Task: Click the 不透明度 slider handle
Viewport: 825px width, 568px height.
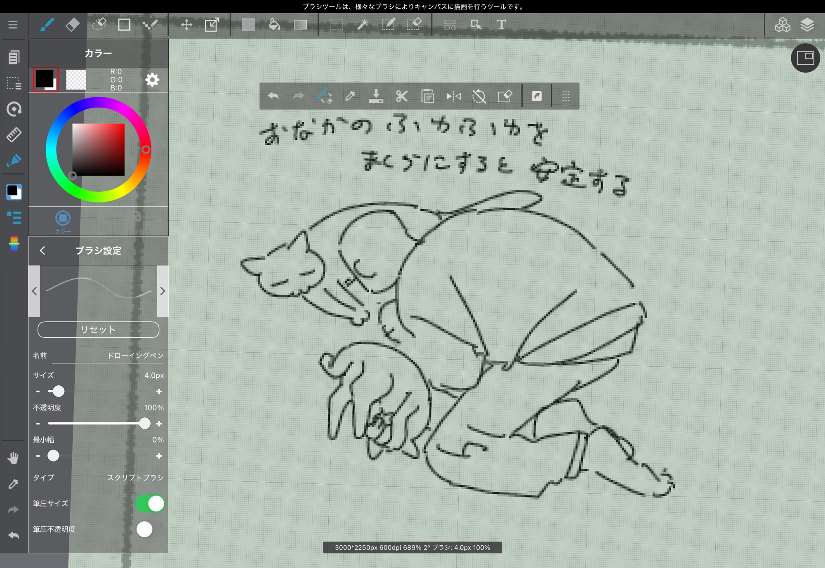Action: tap(144, 424)
